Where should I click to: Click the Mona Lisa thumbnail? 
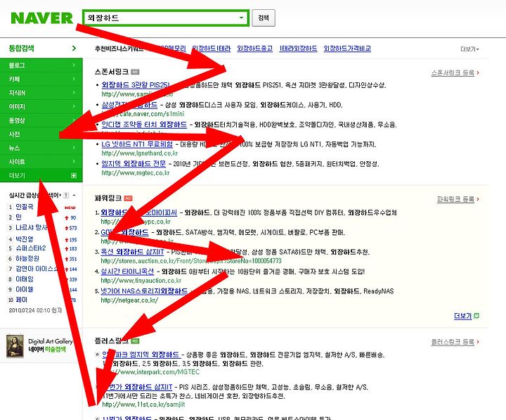[15, 345]
